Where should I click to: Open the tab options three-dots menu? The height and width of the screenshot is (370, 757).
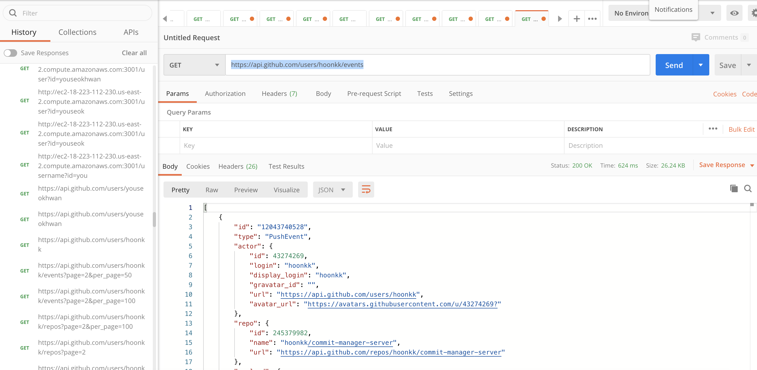click(592, 19)
